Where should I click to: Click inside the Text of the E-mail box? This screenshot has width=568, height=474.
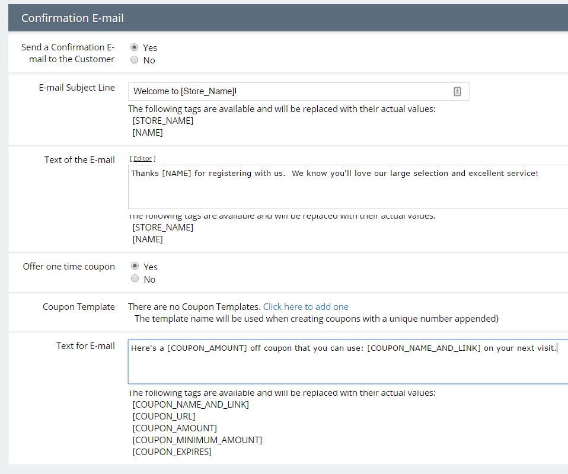click(x=348, y=187)
